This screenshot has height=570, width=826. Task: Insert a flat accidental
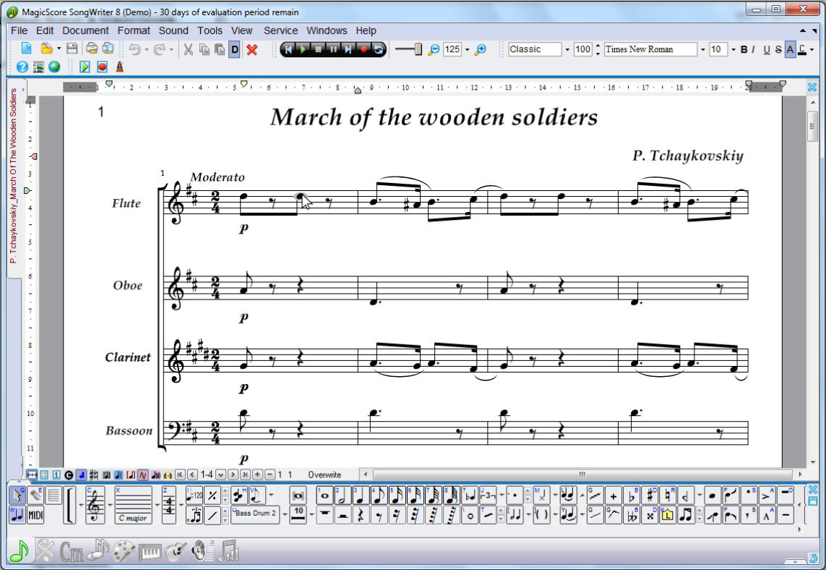pyautogui.click(x=632, y=495)
